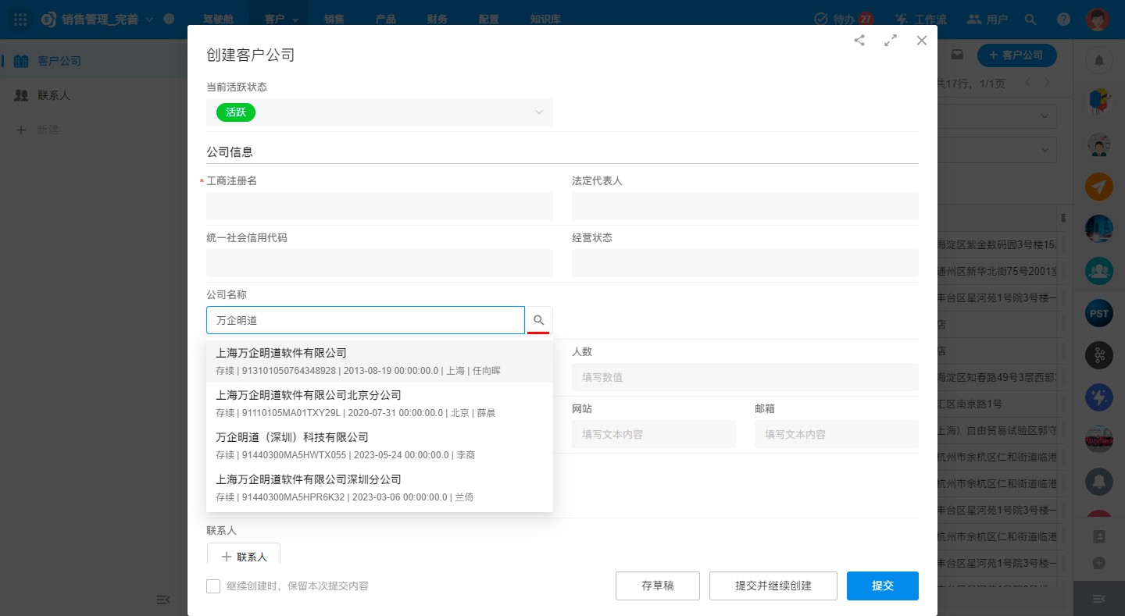Viewport: 1125px width, 616px height.
Task: Open the PST app in right sidebar
Action: [1098, 313]
